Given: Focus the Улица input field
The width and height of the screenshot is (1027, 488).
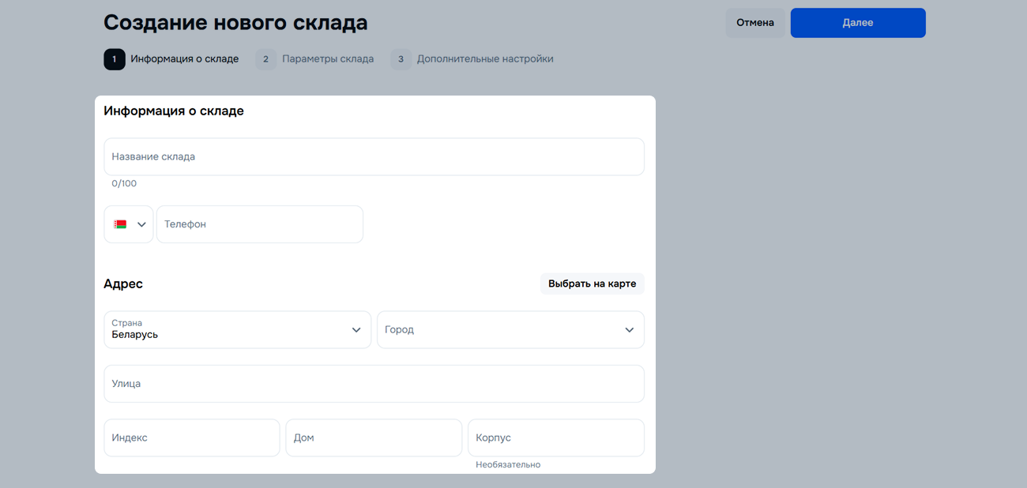Looking at the screenshot, I should [x=374, y=384].
